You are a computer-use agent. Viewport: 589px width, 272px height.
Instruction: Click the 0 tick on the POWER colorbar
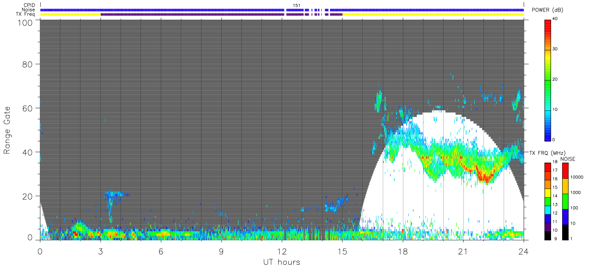(x=554, y=140)
